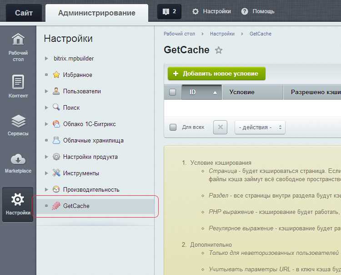
Task: Open Помощь in the top bar
Action: (263, 11)
